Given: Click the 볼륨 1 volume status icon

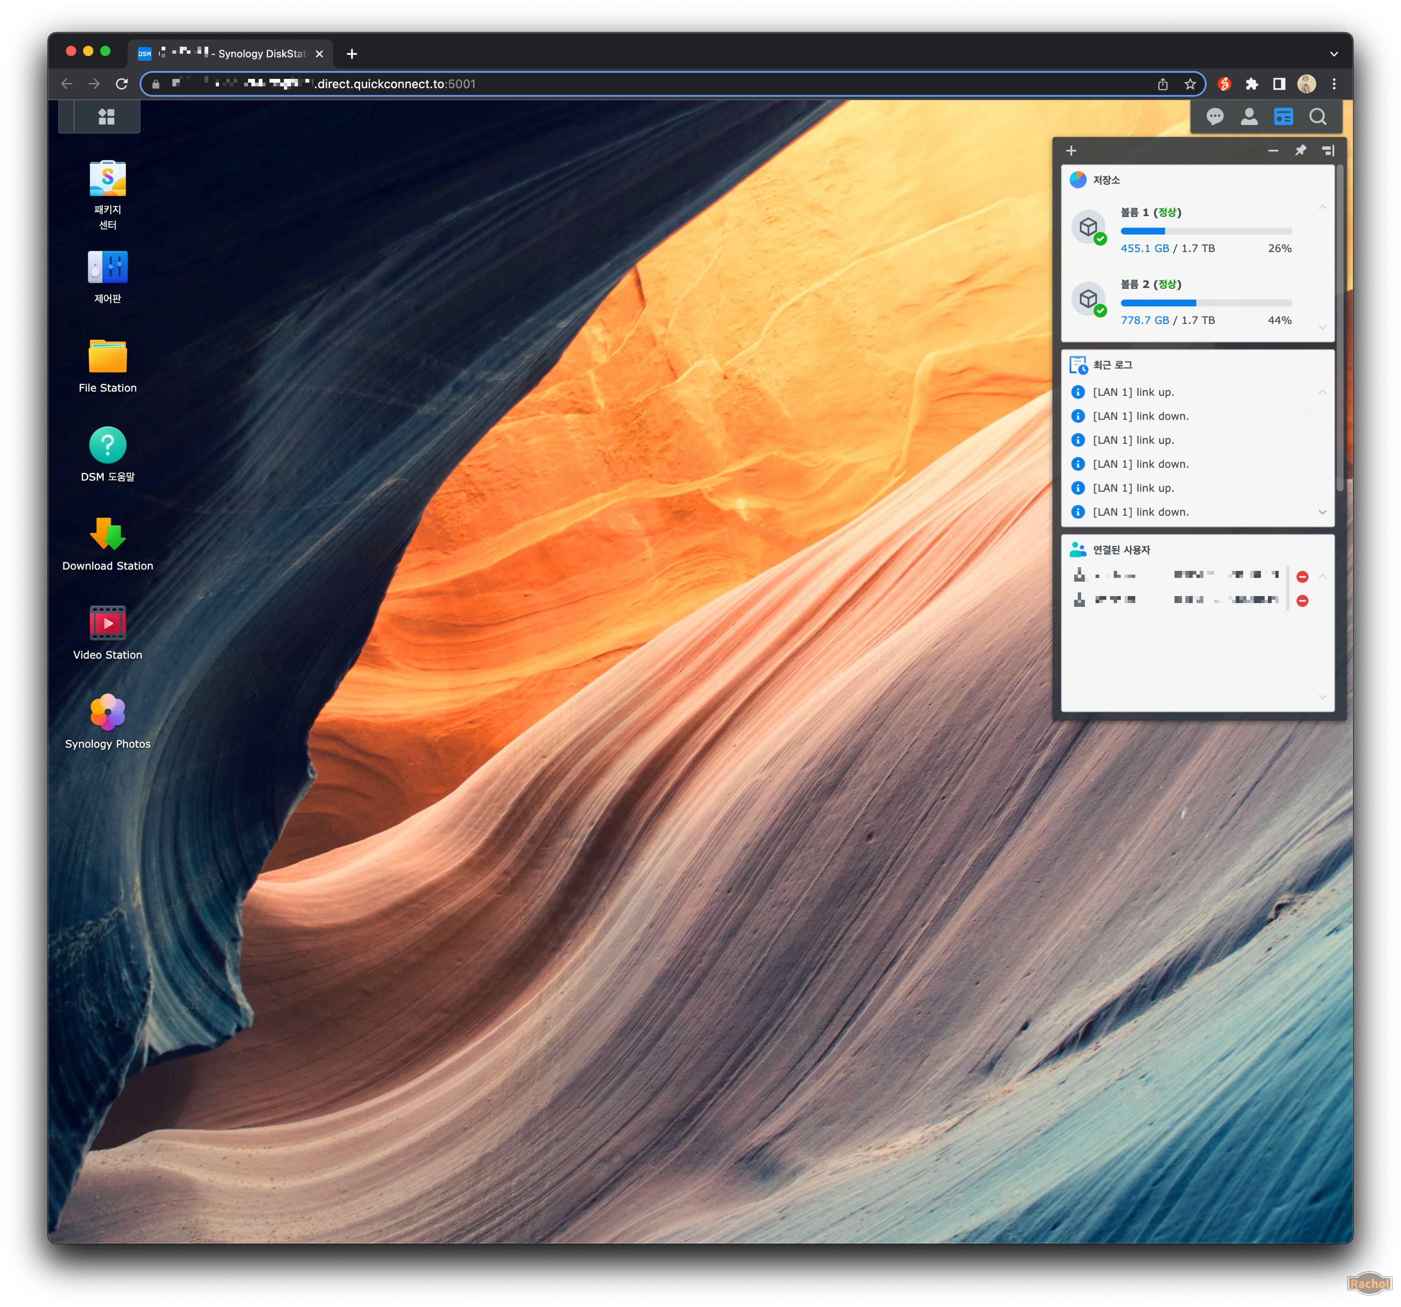Looking at the screenshot, I should pos(1090,228).
